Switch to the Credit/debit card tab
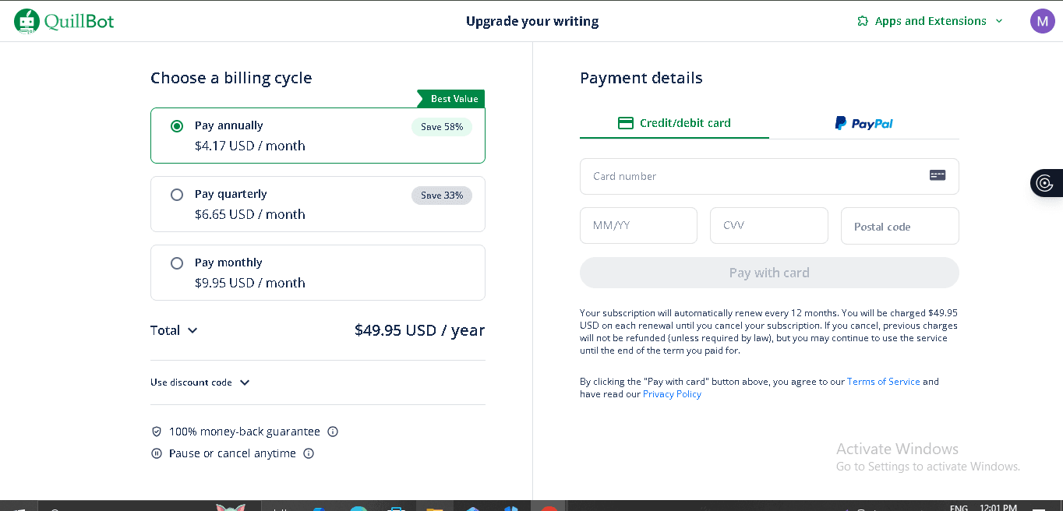Screen dimensions: 1063x511 pyautogui.click(x=674, y=123)
